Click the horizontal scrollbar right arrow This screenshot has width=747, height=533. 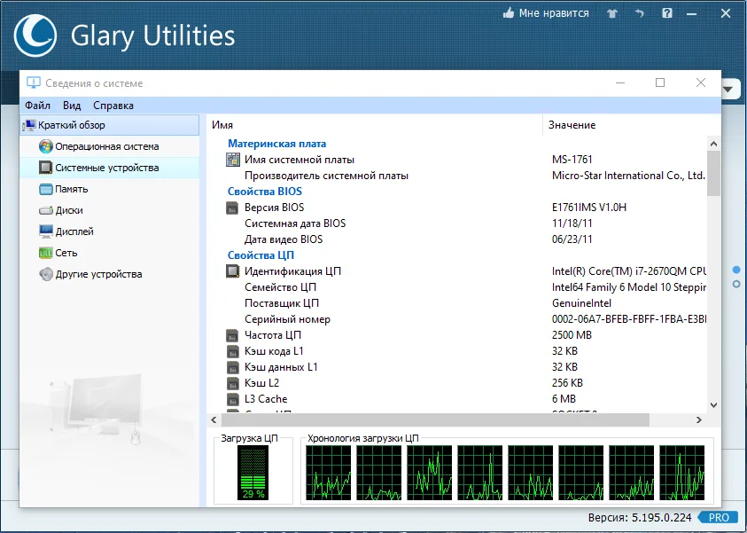tap(699, 420)
